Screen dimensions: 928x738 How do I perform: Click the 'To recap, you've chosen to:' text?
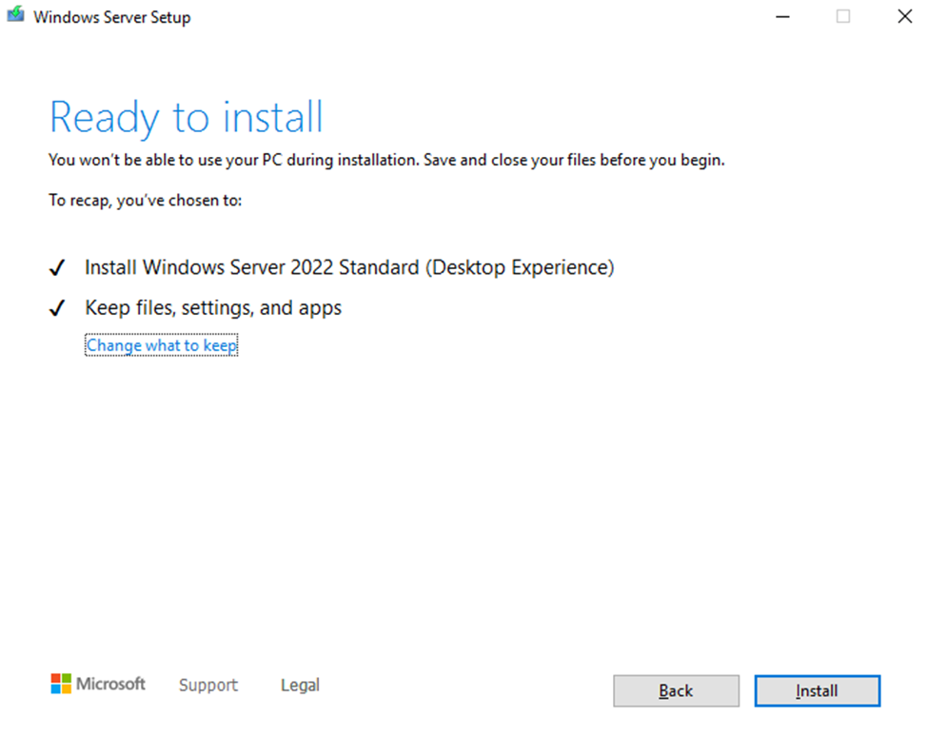(x=145, y=201)
